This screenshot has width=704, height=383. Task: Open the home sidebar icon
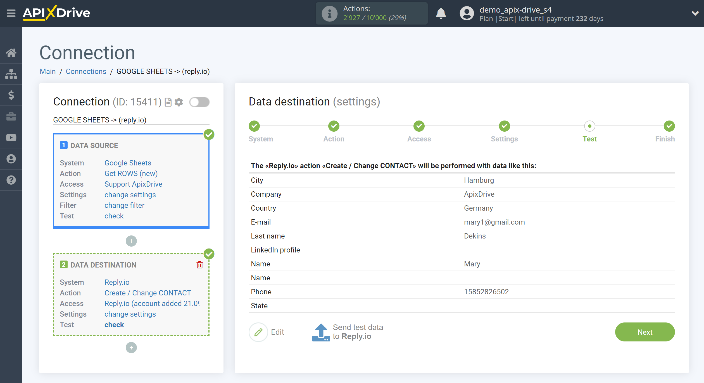click(11, 53)
